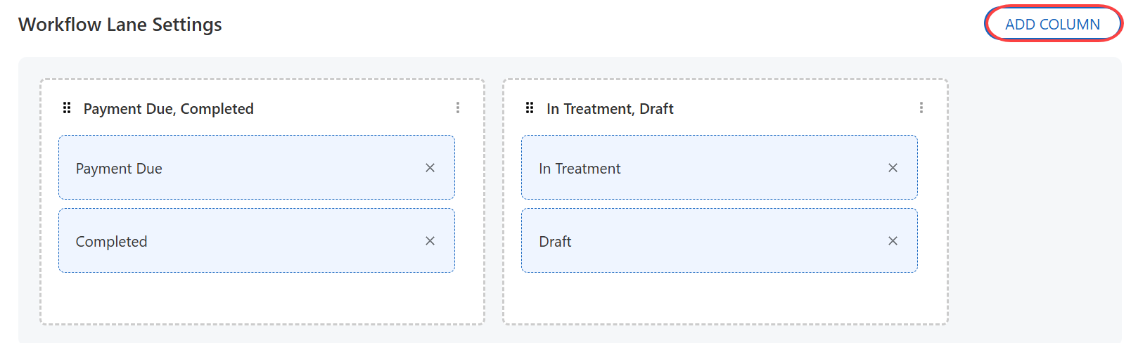Remove the Completed status card
Screen dimensions: 1131x343
pyautogui.click(x=430, y=241)
